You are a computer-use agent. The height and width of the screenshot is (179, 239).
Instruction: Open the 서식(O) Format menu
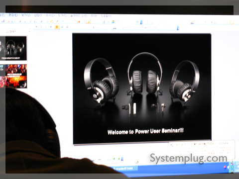click(x=50, y=15)
